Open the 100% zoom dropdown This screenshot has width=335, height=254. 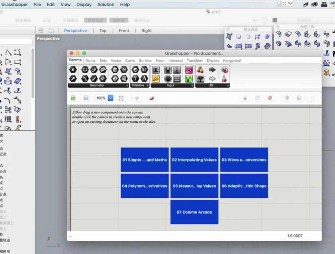coord(110,98)
